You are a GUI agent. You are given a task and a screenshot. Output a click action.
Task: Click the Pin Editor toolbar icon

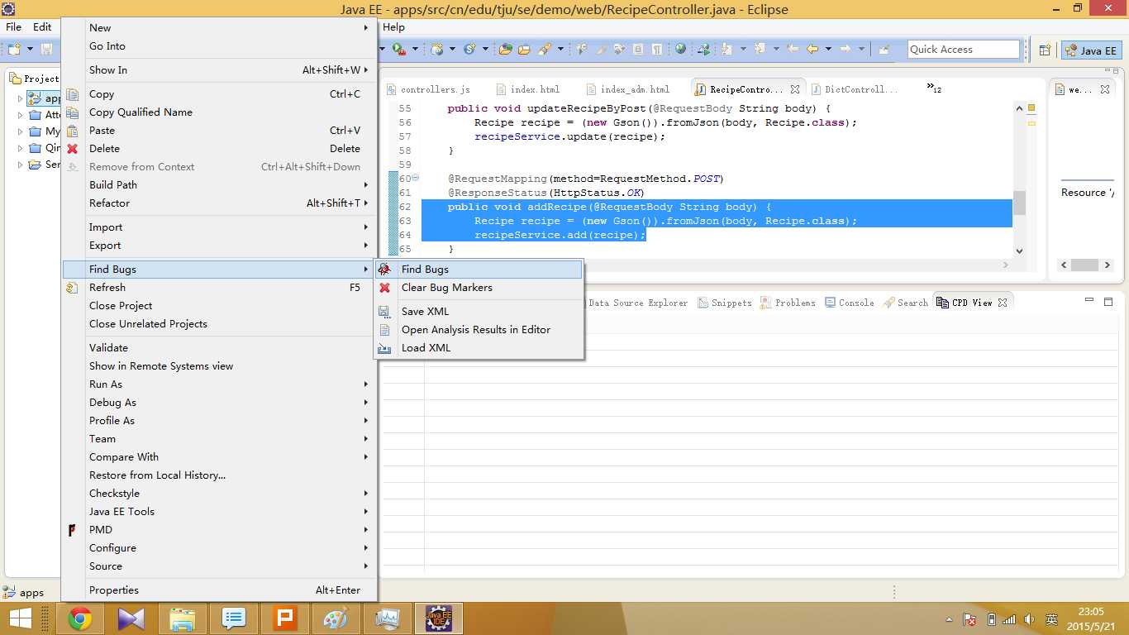(x=884, y=50)
